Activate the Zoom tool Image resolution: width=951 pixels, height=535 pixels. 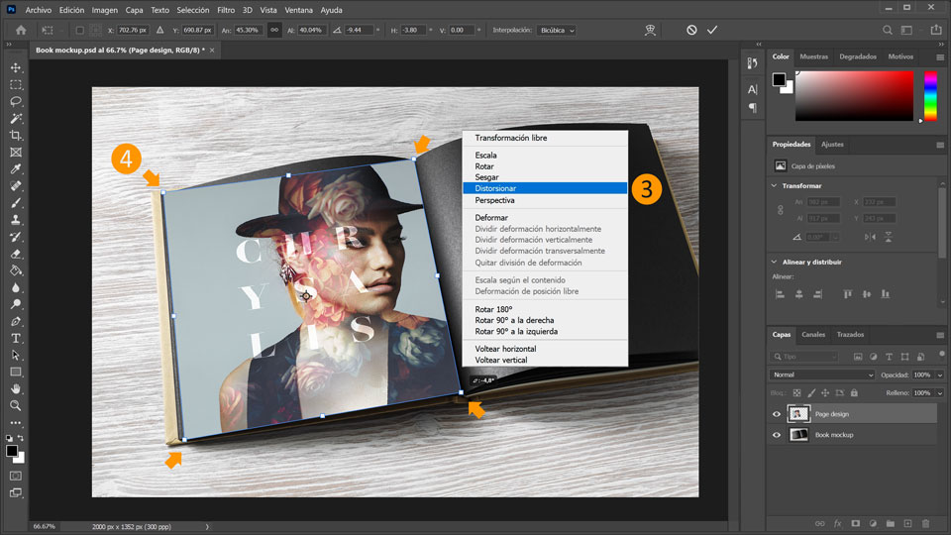(x=16, y=405)
